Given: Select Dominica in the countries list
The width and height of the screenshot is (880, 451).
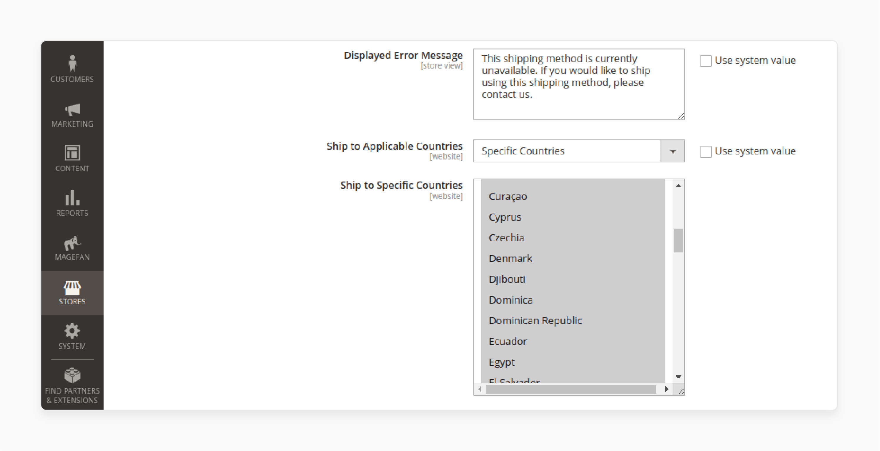Looking at the screenshot, I should pyautogui.click(x=573, y=300).
